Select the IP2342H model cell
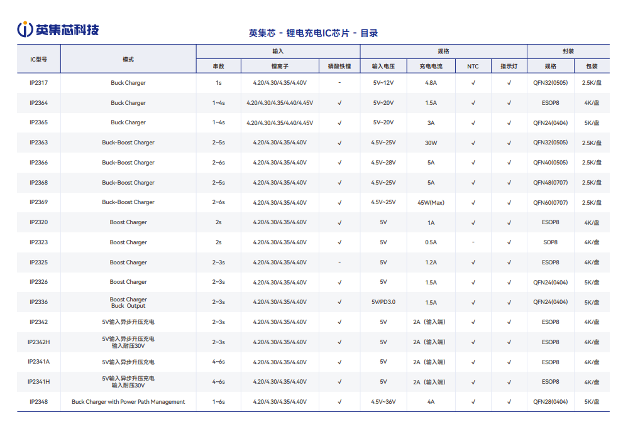This screenshot has width=628, height=422. coord(38,342)
